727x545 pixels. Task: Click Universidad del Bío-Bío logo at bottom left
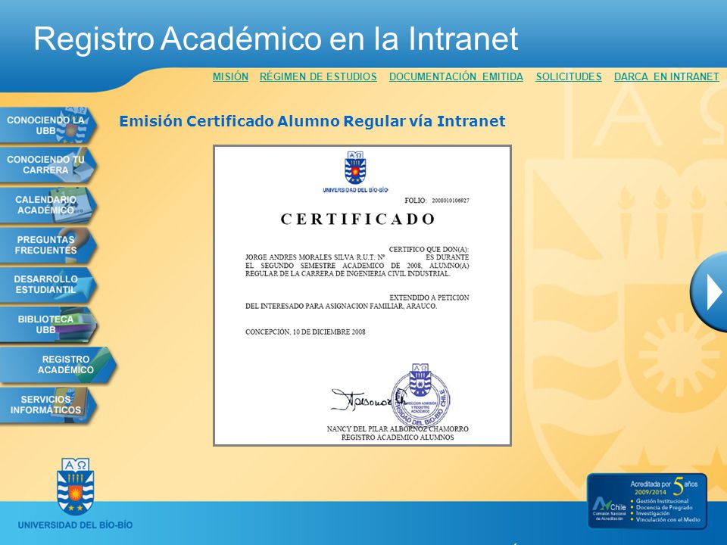(75, 494)
